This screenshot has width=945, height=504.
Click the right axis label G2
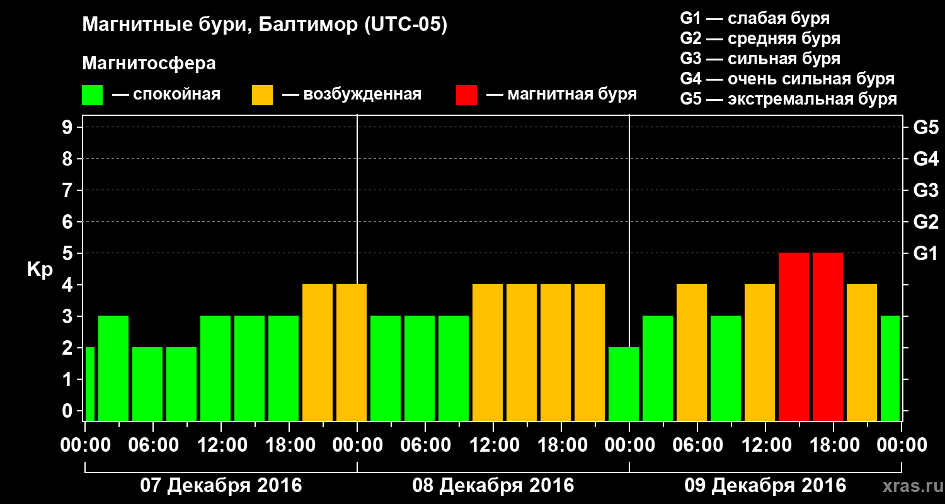[925, 222]
